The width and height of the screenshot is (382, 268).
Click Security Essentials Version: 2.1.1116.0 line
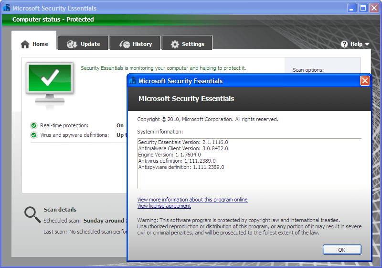click(183, 142)
